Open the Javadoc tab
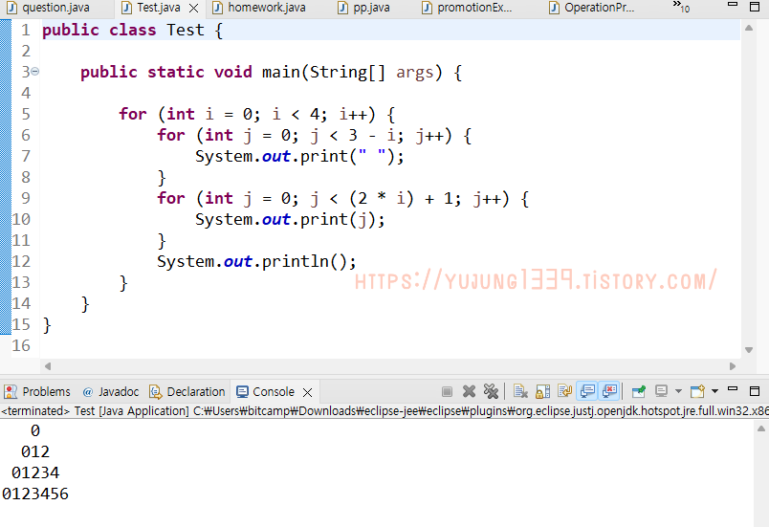 tap(111, 392)
